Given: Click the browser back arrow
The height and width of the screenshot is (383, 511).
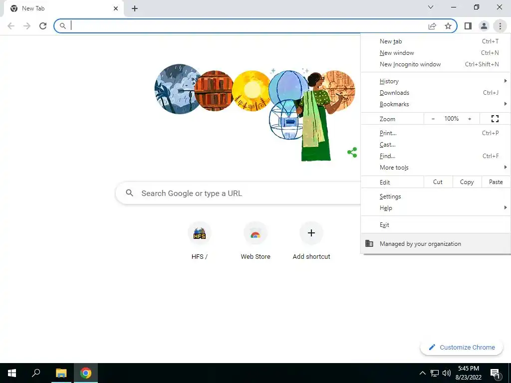Looking at the screenshot, I should pos(11,26).
